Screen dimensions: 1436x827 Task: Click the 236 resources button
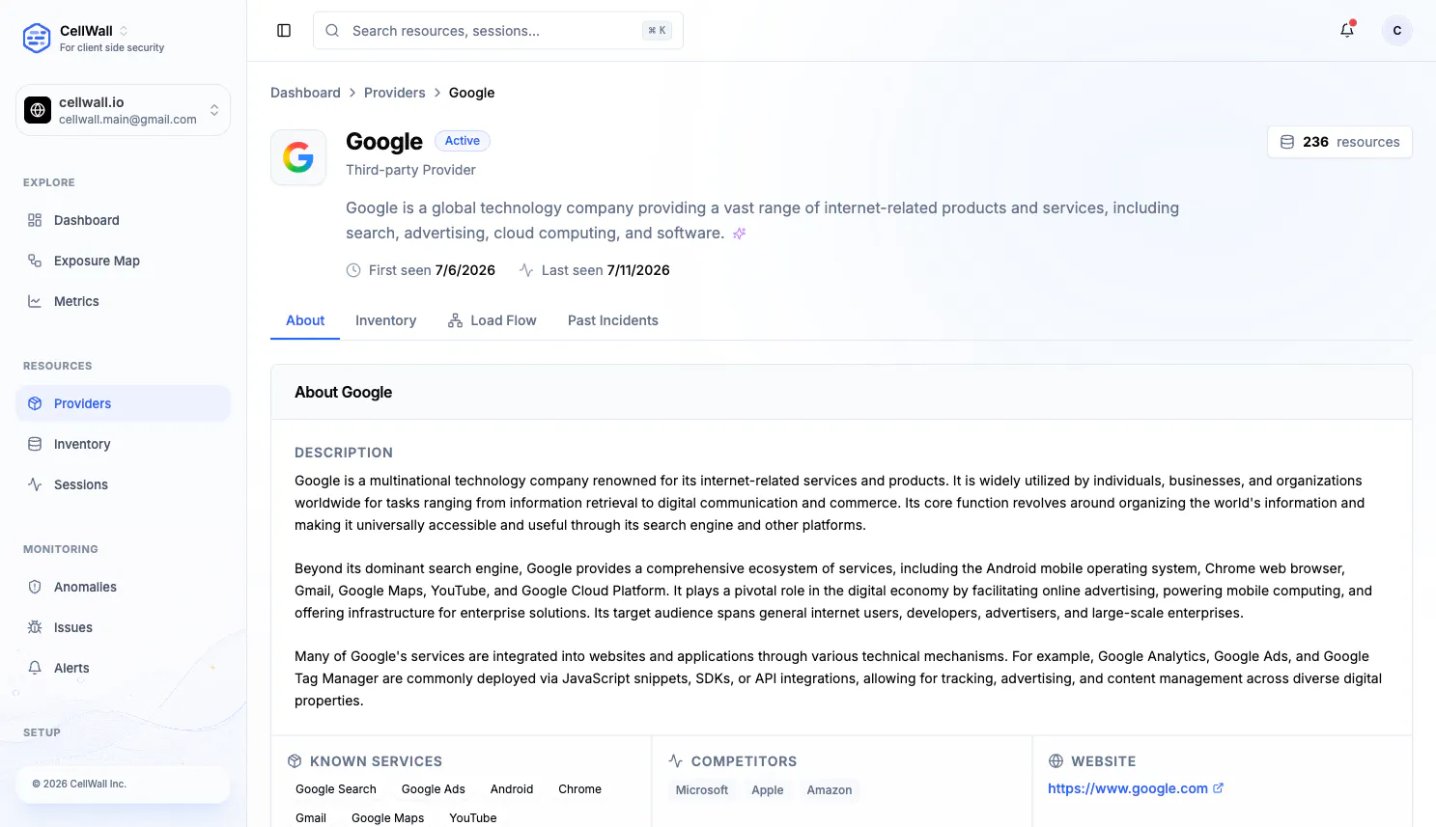1339,142
